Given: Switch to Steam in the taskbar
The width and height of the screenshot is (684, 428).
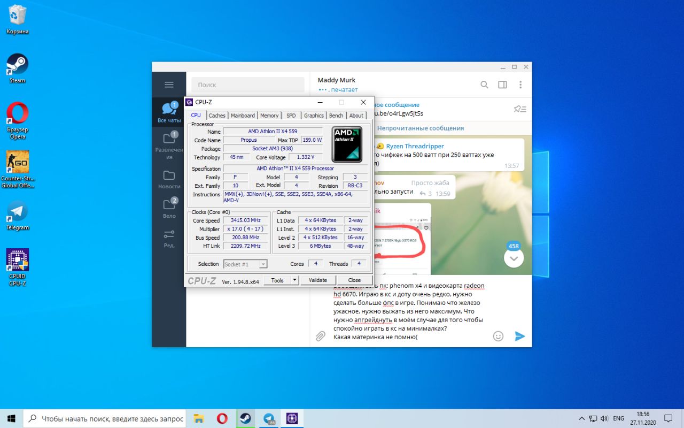Looking at the screenshot, I should 246,418.
